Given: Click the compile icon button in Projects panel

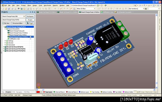Looking at the screenshot, I should pyautogui.click(x=28, y=23).
